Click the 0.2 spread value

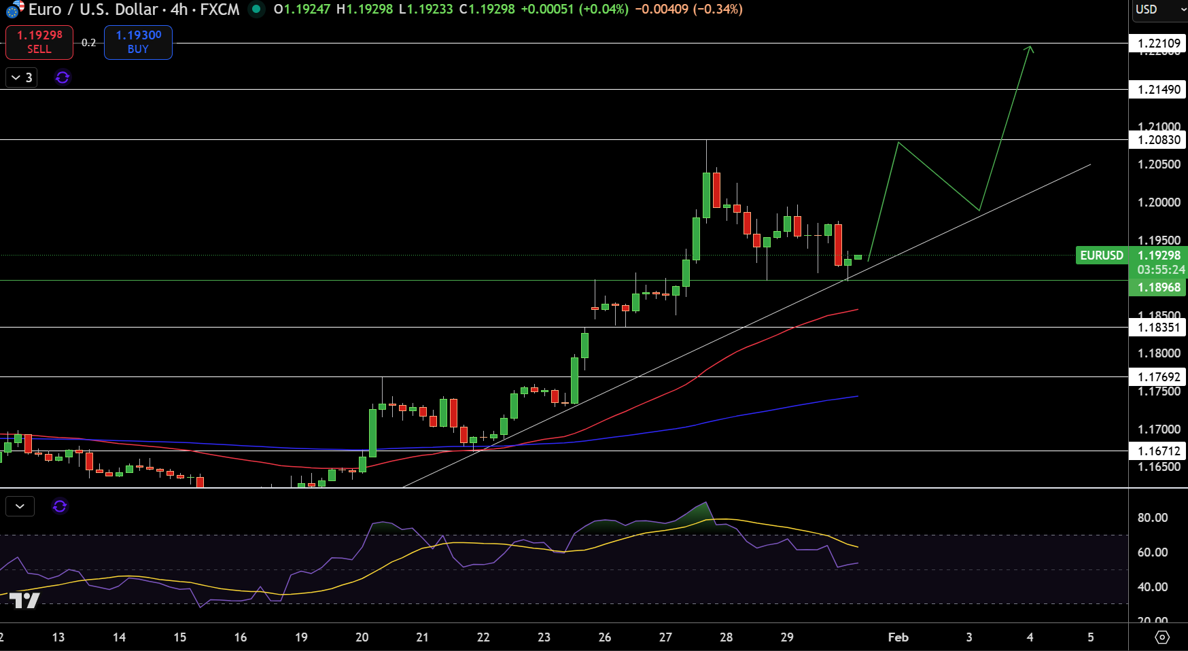pos(89,43)
